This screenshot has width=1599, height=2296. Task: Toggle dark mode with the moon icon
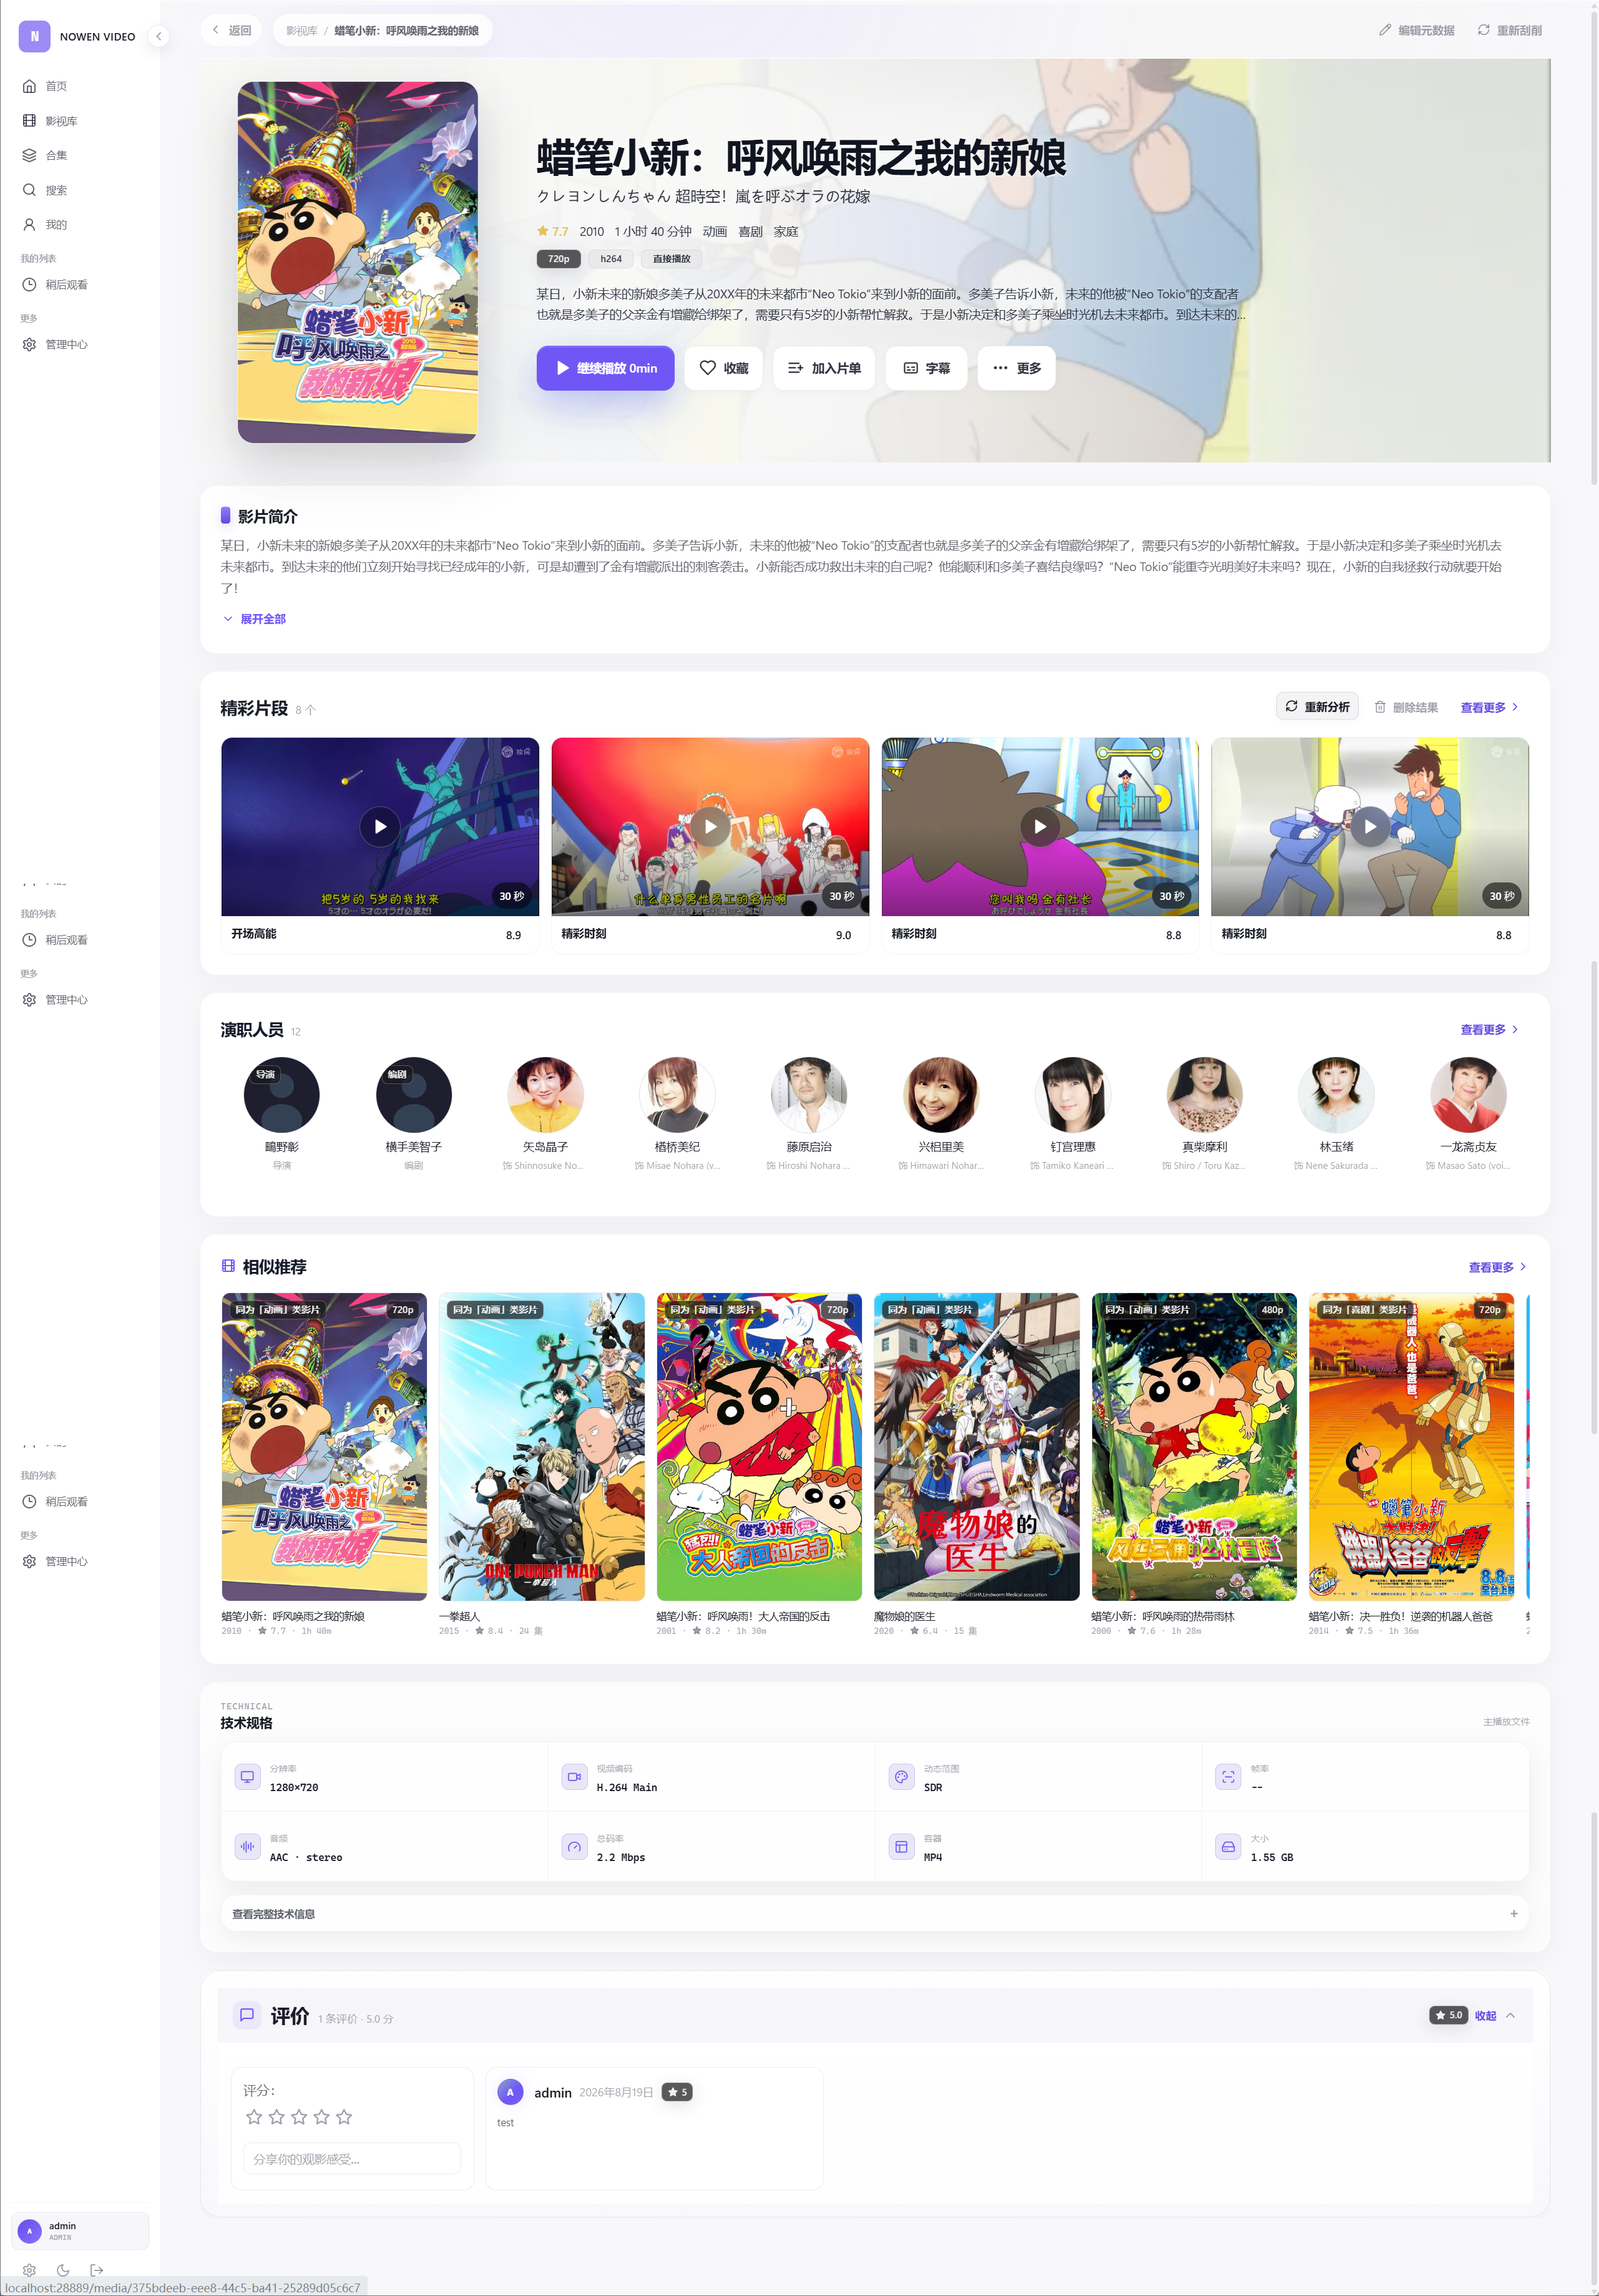click(x=63, y=2270)
